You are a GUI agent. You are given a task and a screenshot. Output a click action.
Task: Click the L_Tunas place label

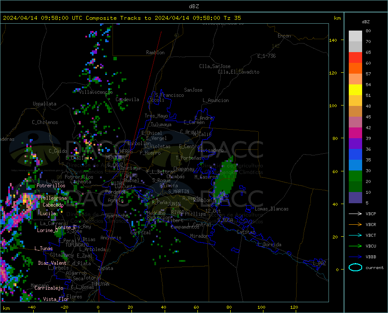[x=44, y=248]
